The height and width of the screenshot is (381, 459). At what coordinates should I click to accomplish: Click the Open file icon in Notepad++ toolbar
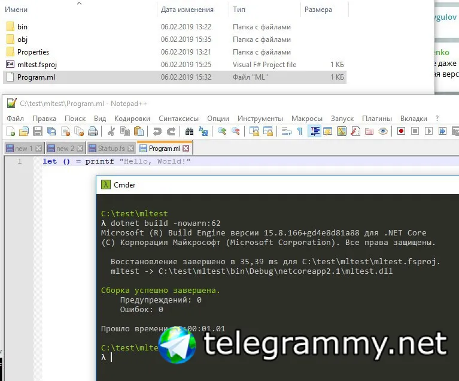click(24, 131)
